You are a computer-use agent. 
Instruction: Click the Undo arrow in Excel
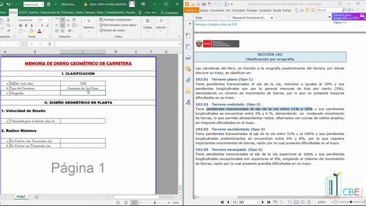[9, 5]
